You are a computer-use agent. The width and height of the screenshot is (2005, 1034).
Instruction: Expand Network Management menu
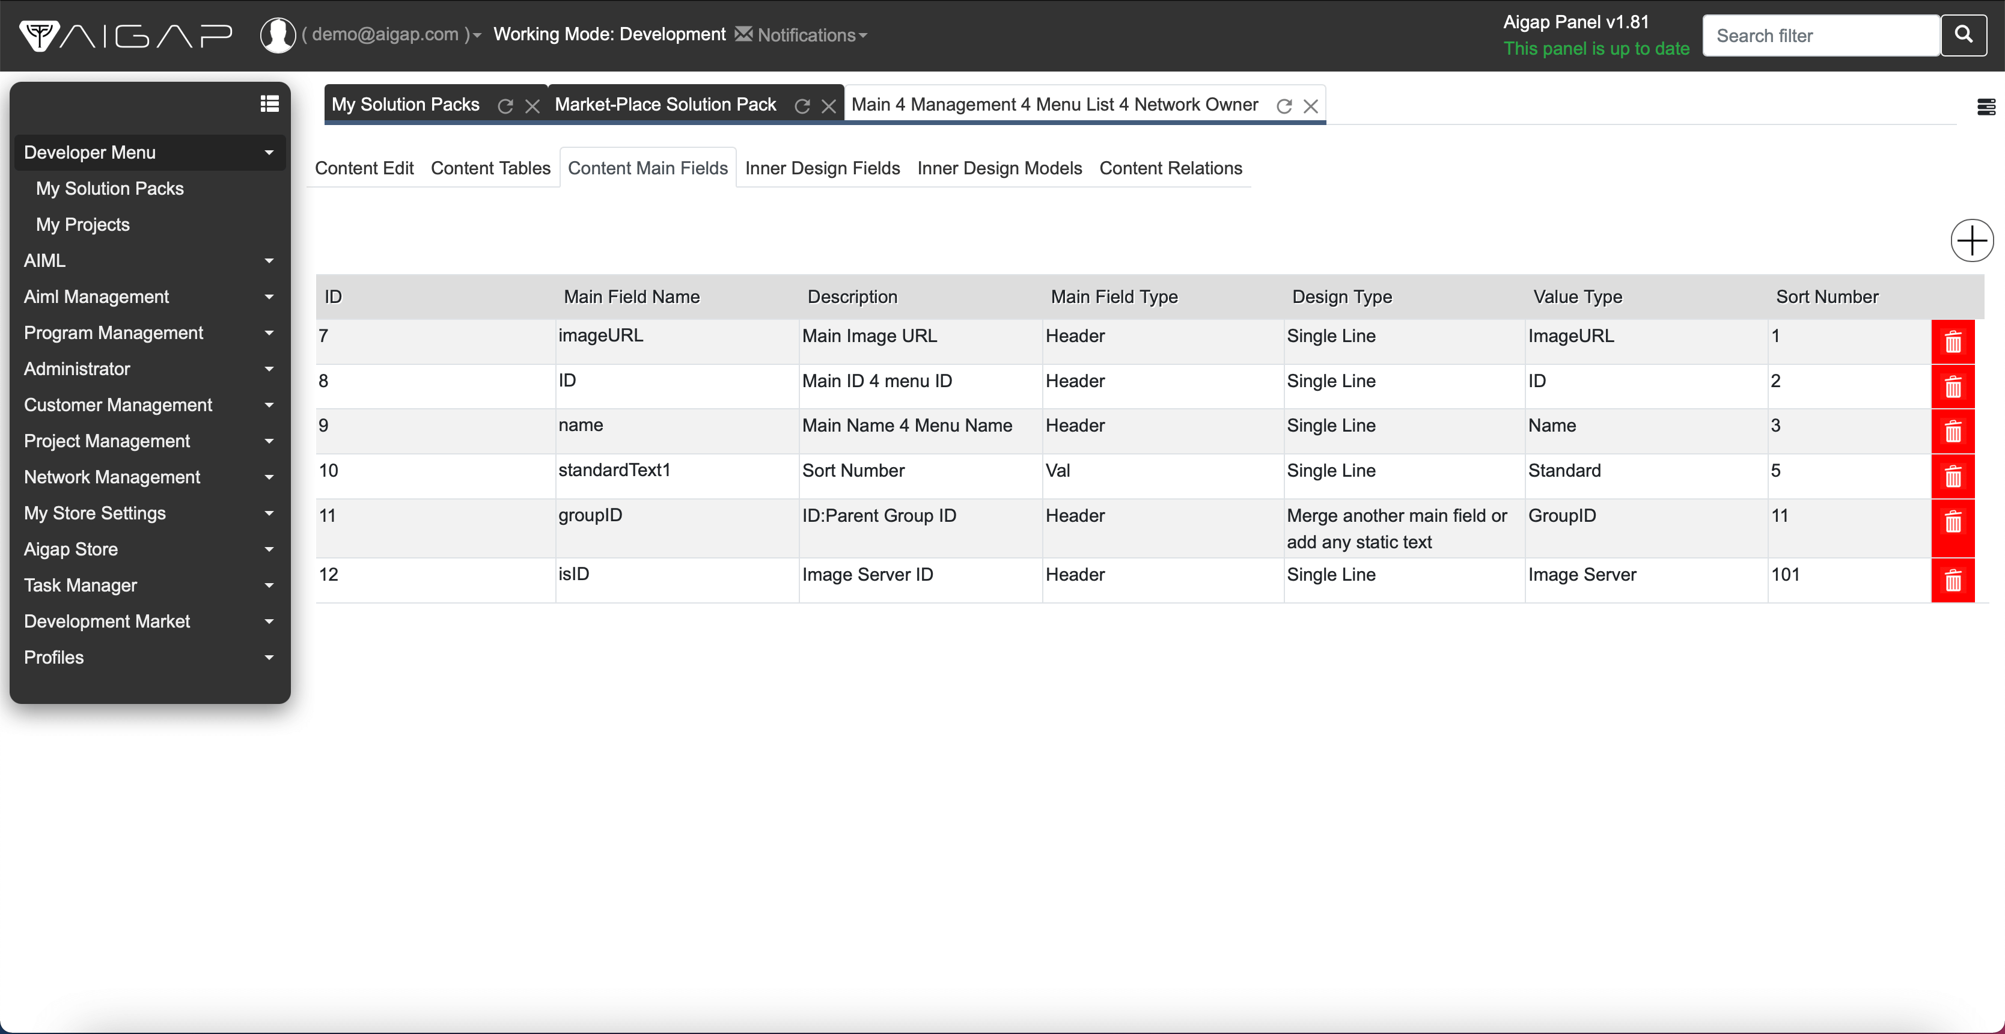tap(150, 477)
